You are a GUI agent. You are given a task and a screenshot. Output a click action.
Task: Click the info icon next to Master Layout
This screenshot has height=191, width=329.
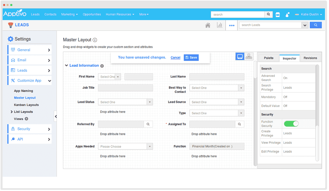click(x=94, y=40)
